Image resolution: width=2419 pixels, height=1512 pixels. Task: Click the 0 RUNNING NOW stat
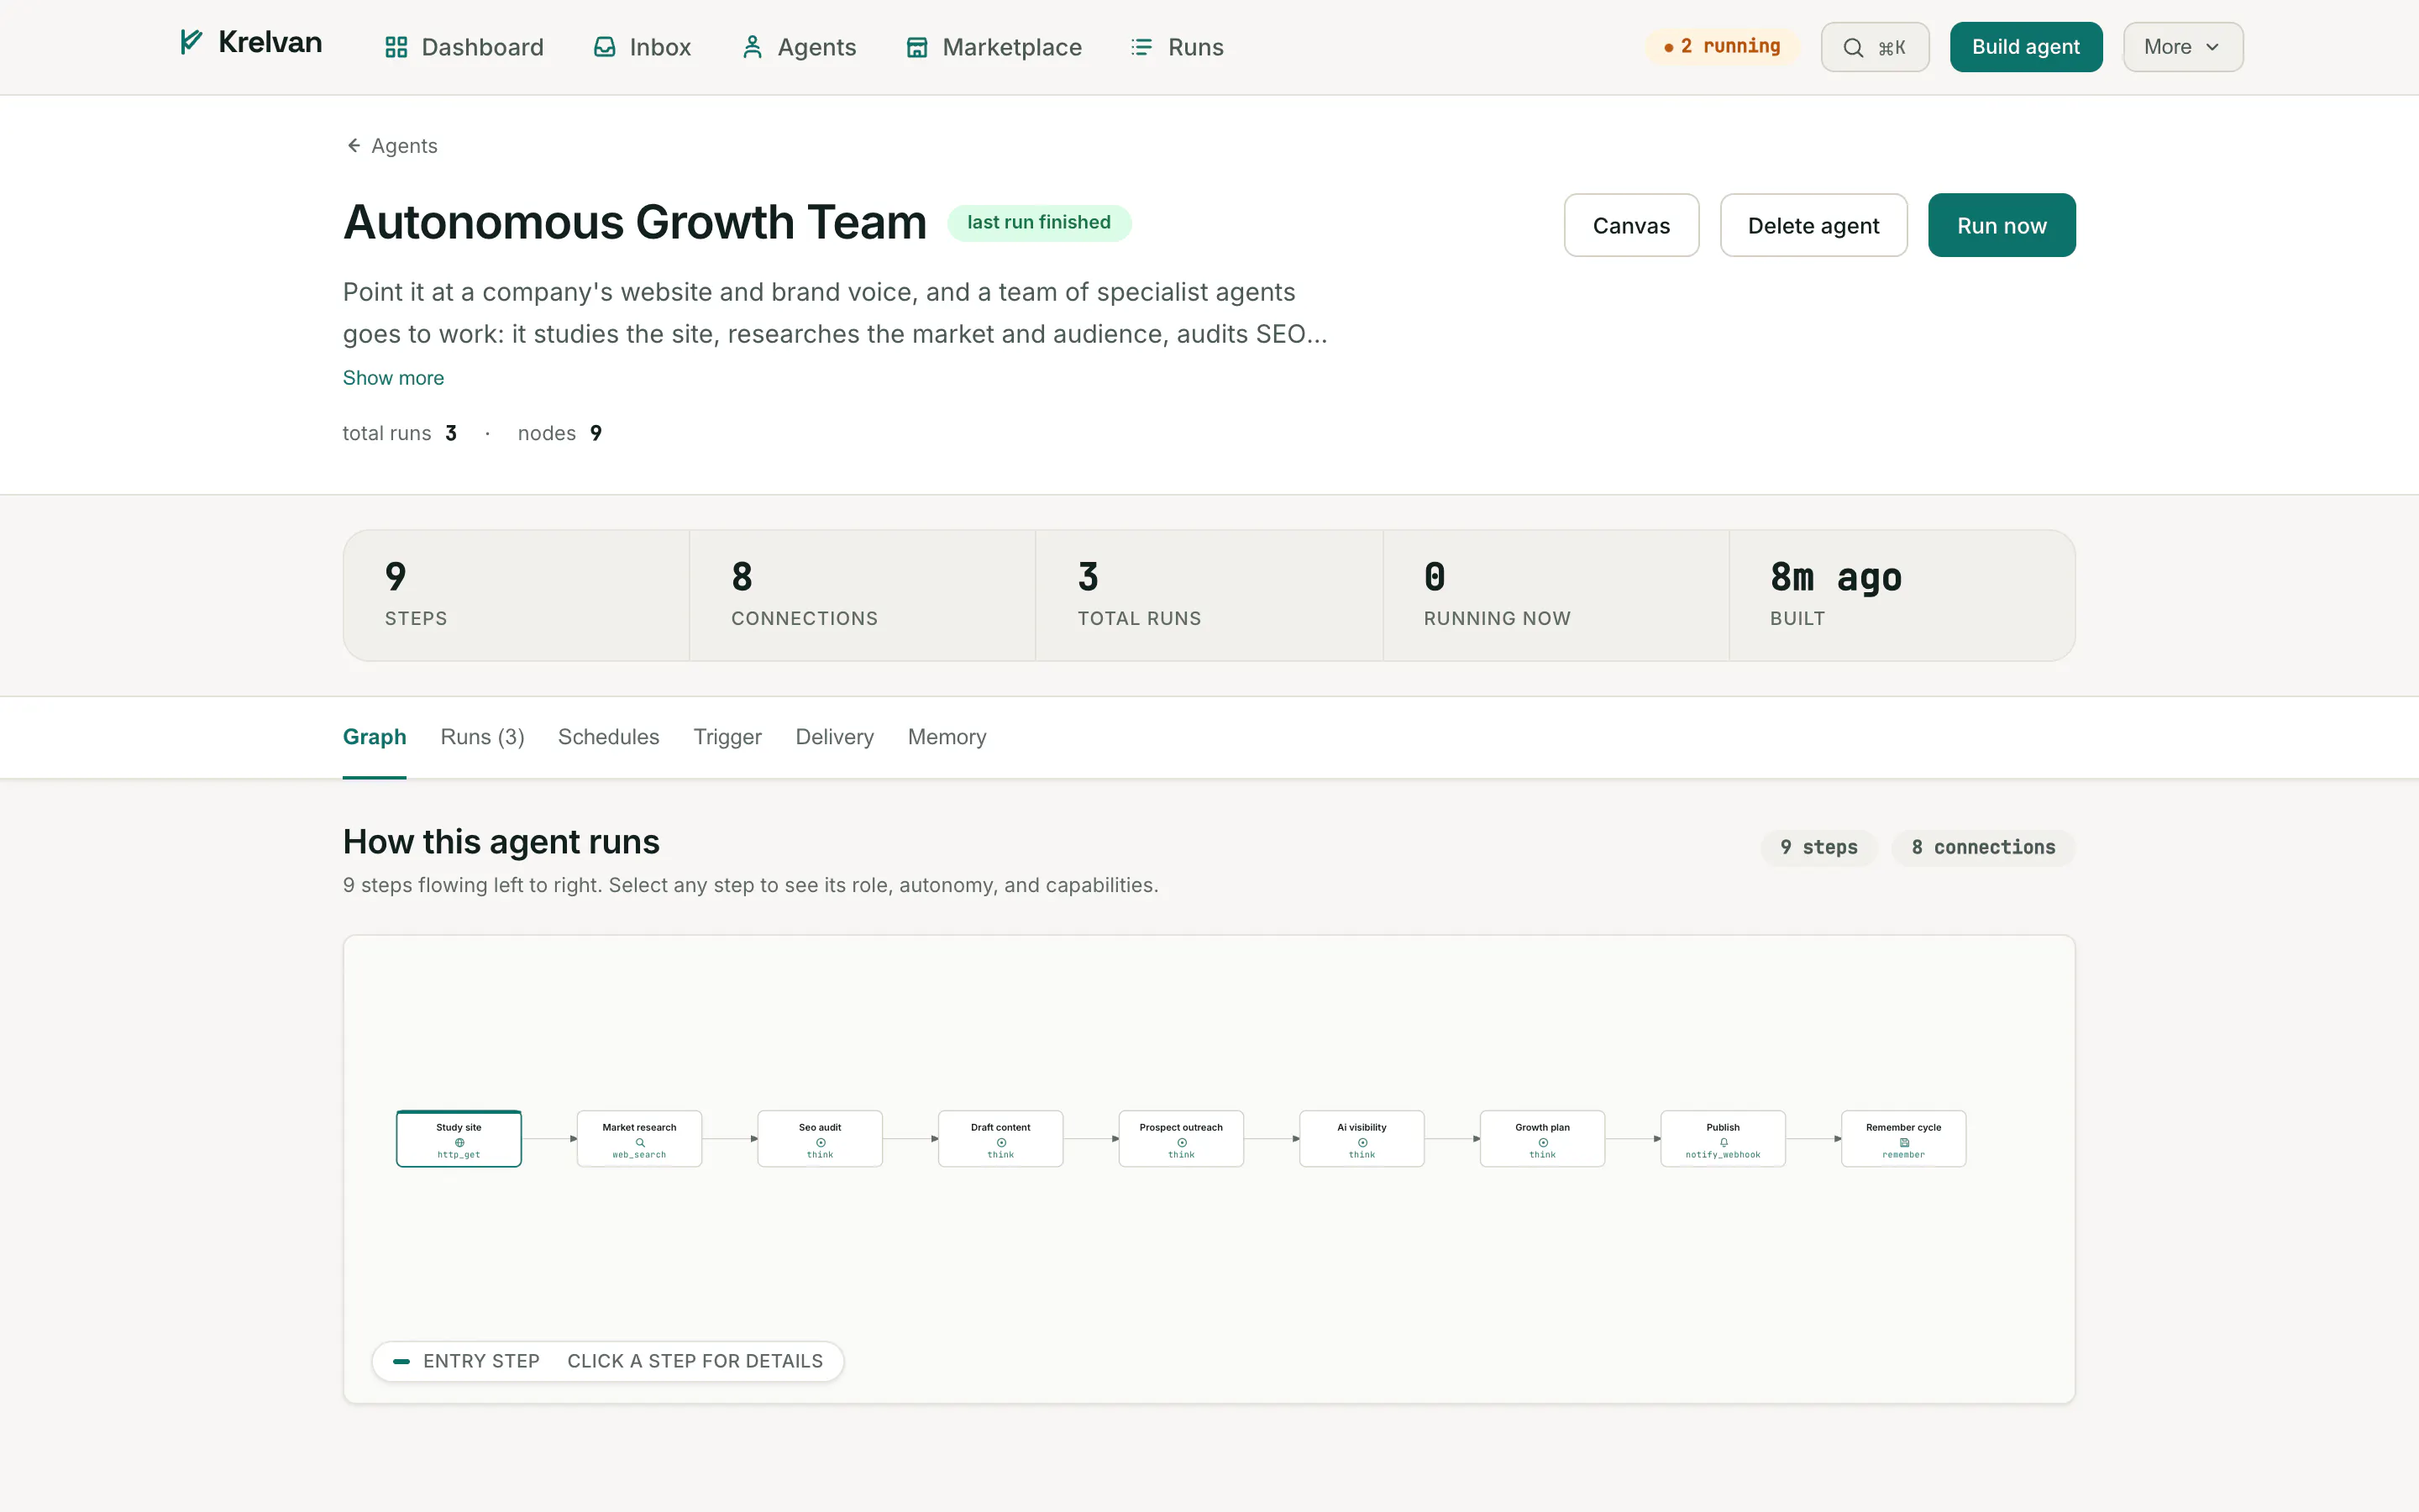pos(1556,595)
